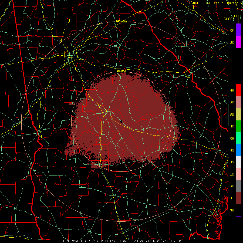This screenshot has height=243, width=243.
Task: Click the 'NEXLAB-College of DuPage' credit text
Action: 215,3
